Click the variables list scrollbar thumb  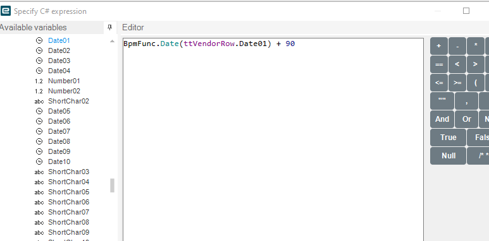(112, 185)
